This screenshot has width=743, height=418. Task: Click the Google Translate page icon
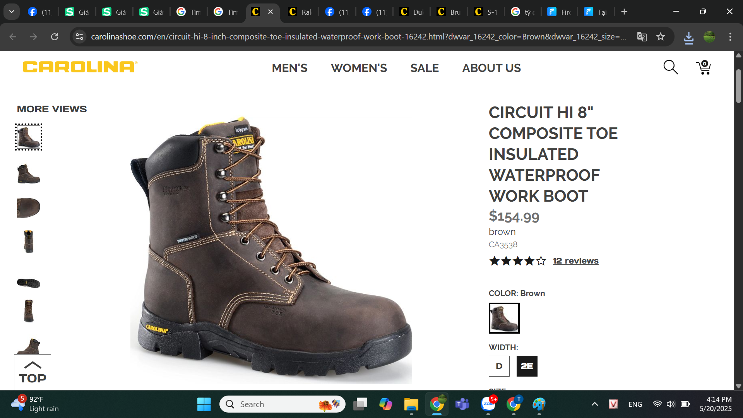(x=642, y=37)
